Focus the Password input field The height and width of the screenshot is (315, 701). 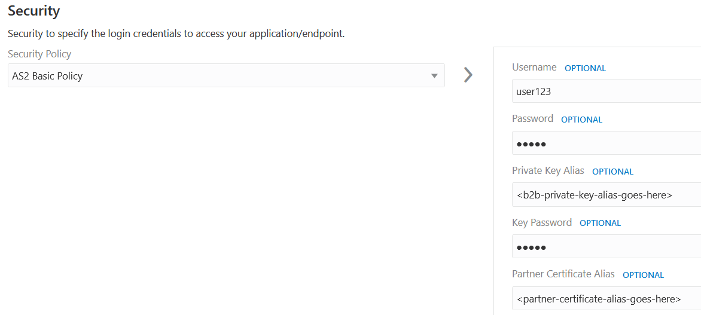(606, 143)
